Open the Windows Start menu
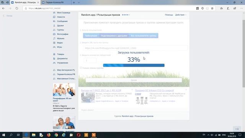 [3, 135]
